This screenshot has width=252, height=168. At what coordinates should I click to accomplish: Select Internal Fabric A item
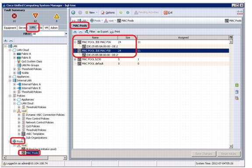pyautogui.click(x=31, y=84)
